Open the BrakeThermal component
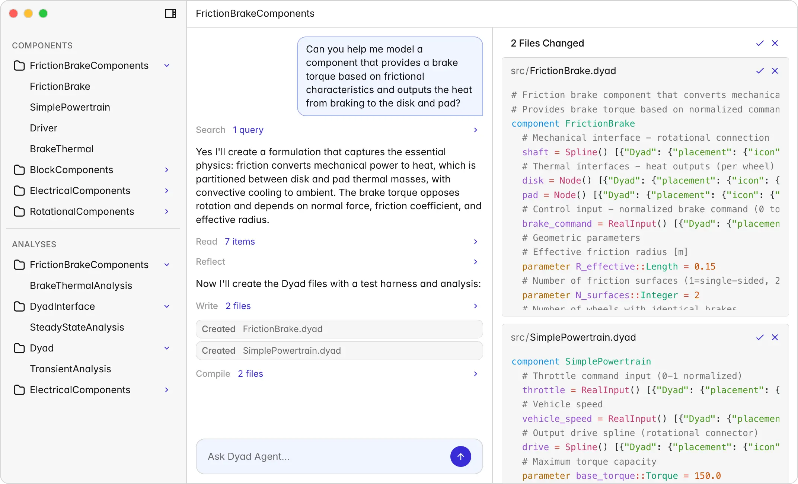 [x=61, y=149]
